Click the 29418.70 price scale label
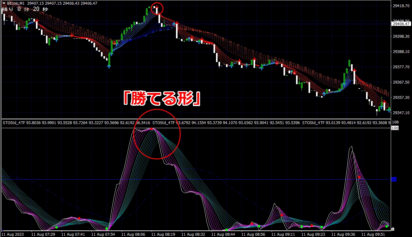This screenshot has width=412, height=237. click(400, 6)
